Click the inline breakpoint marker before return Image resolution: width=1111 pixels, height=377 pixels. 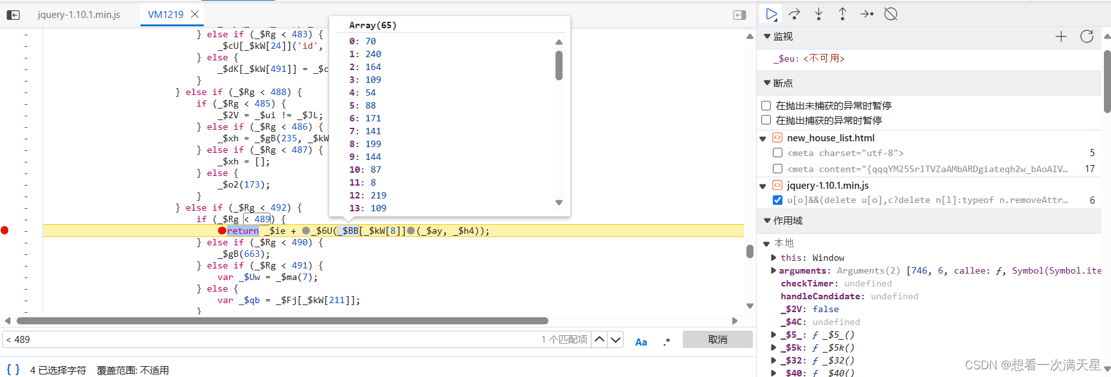(x=222, y=231)
